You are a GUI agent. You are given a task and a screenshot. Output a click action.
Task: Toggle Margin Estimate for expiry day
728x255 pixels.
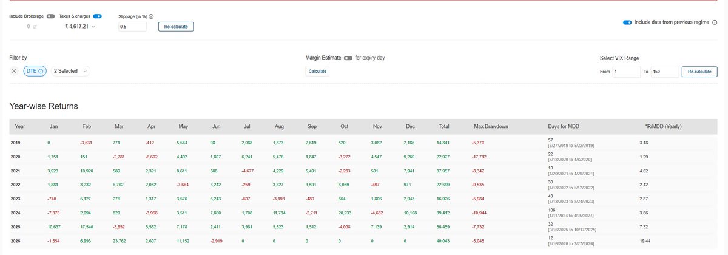(348, 58)
